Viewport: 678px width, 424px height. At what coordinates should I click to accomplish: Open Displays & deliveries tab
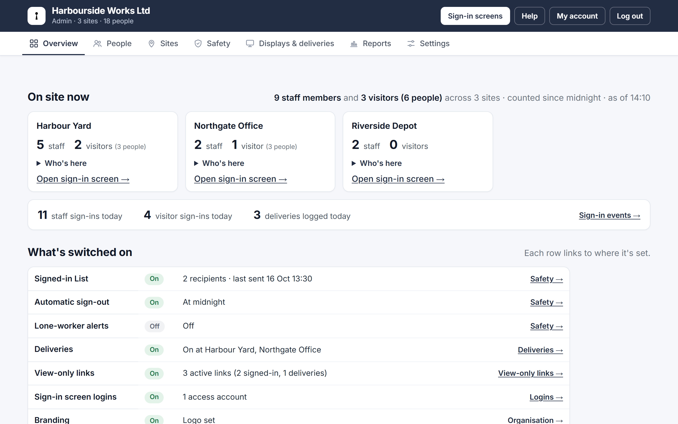[x=290, y=43]
